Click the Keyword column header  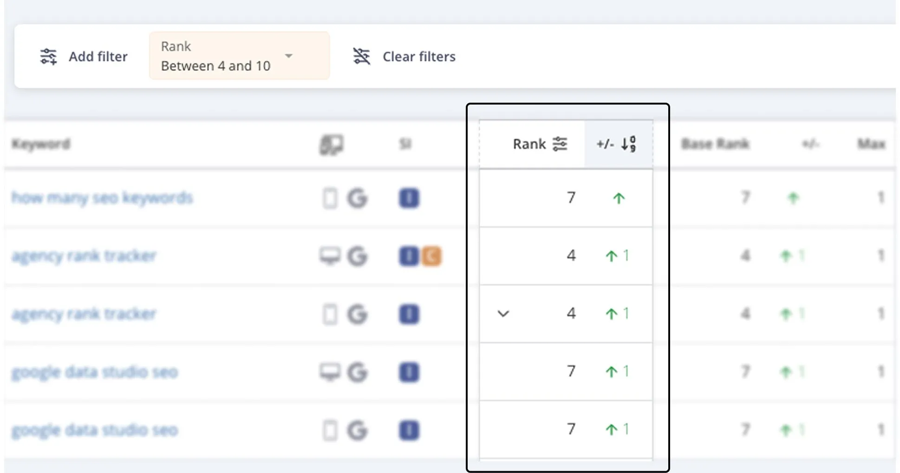(x=41, y=144)
